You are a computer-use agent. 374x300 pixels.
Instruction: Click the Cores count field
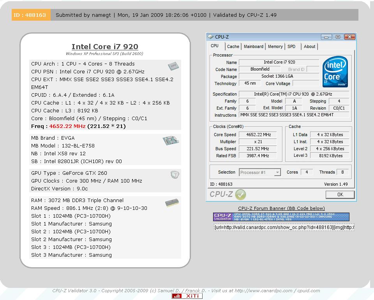point(307,172)
